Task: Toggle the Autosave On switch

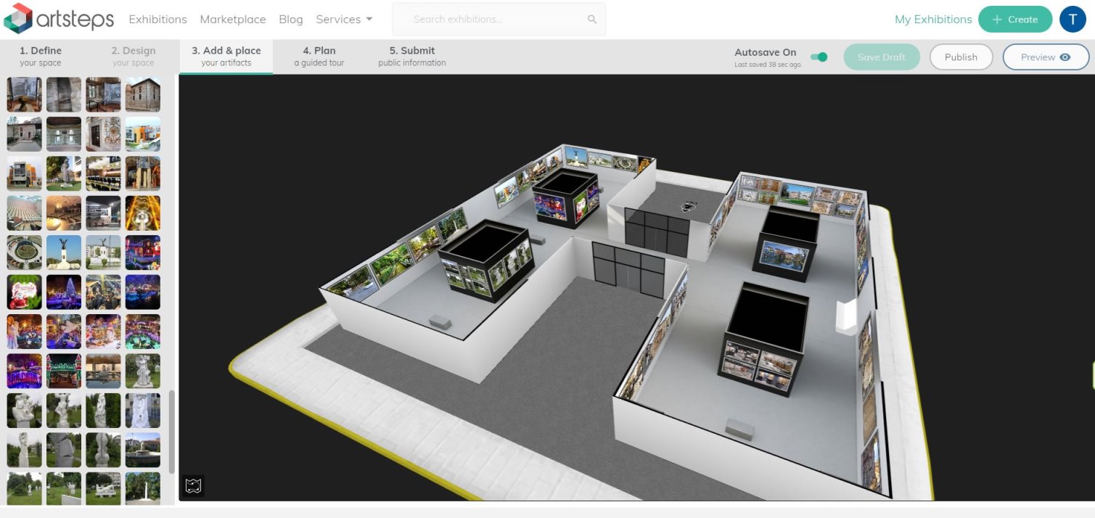Action: pyautogui.click(x=819, y=57)
